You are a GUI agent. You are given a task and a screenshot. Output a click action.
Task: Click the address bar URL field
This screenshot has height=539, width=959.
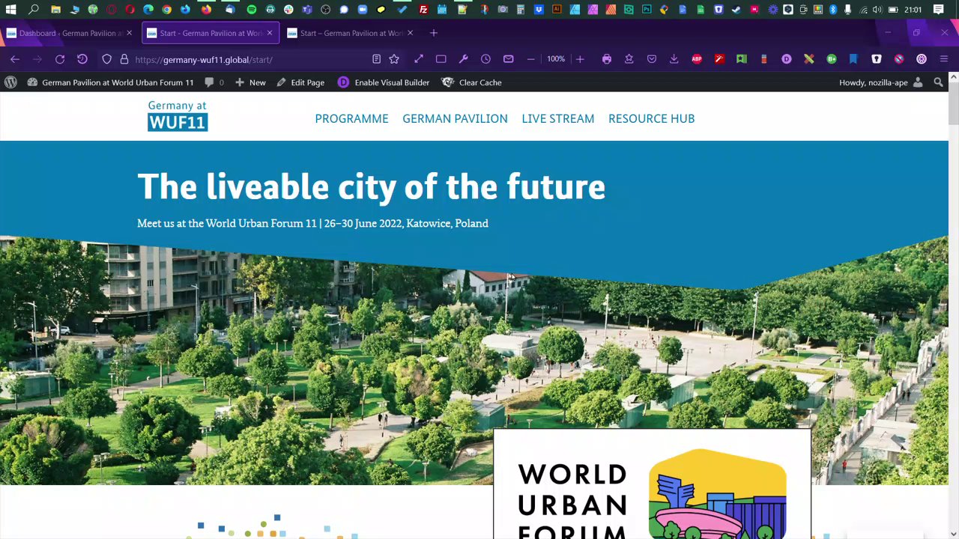pyautogui.click(x=251, y=59)
